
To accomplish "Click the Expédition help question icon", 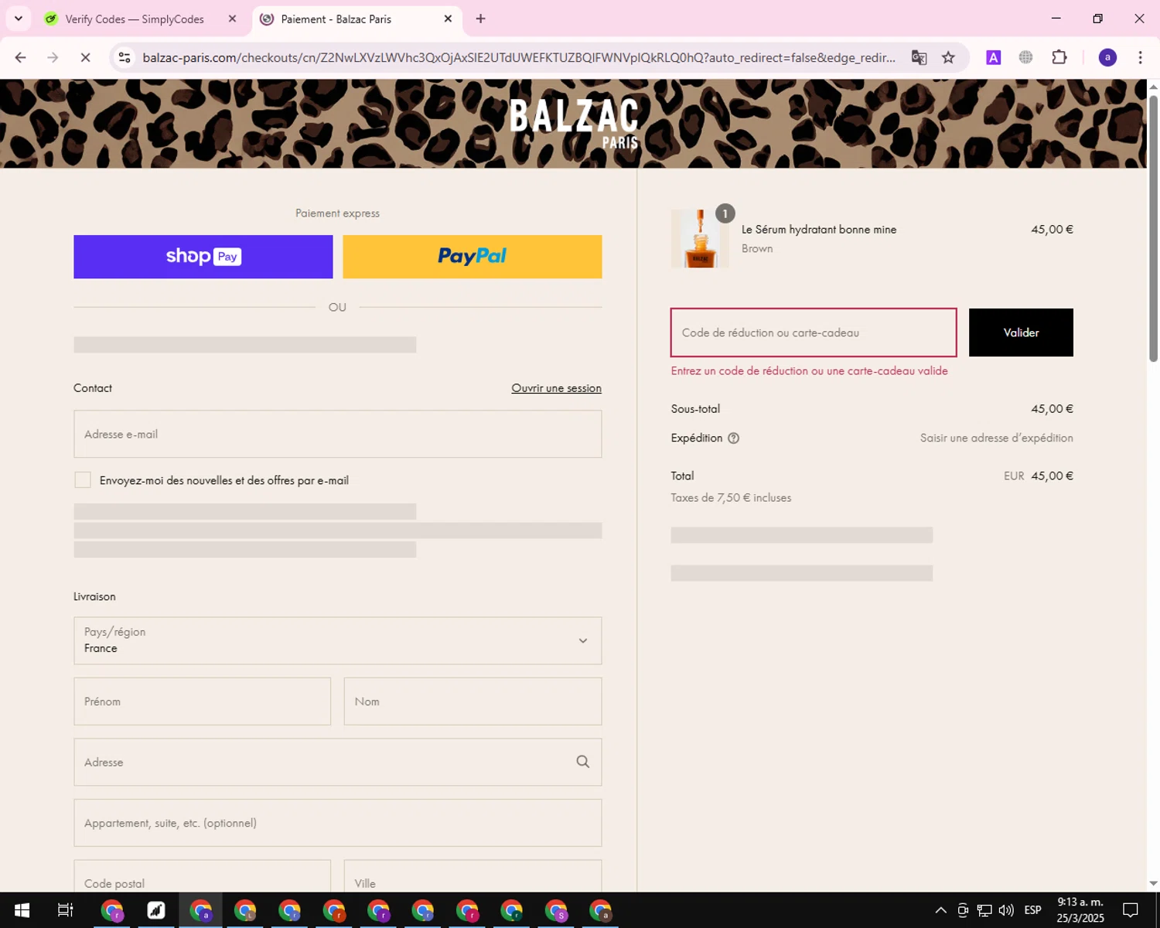I will point(733,438).
